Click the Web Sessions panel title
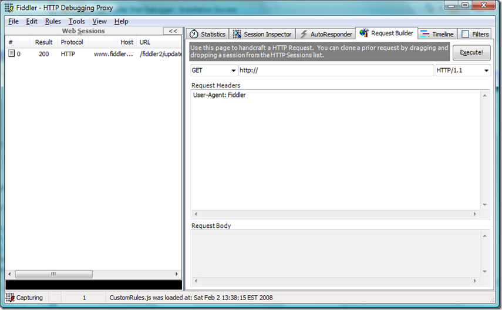This screenshot has width=502, height=310. tap(83, 31)
